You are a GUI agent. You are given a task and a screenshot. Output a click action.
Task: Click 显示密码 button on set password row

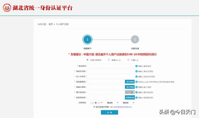[x=130, y=82]
